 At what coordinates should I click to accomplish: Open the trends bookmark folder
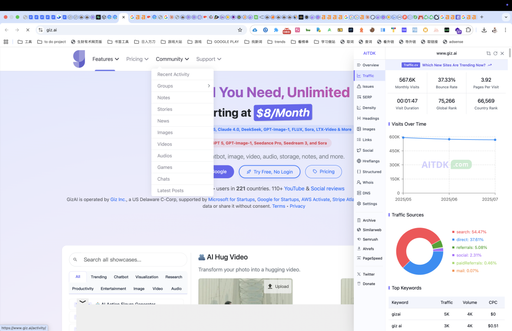click(276, 42)
